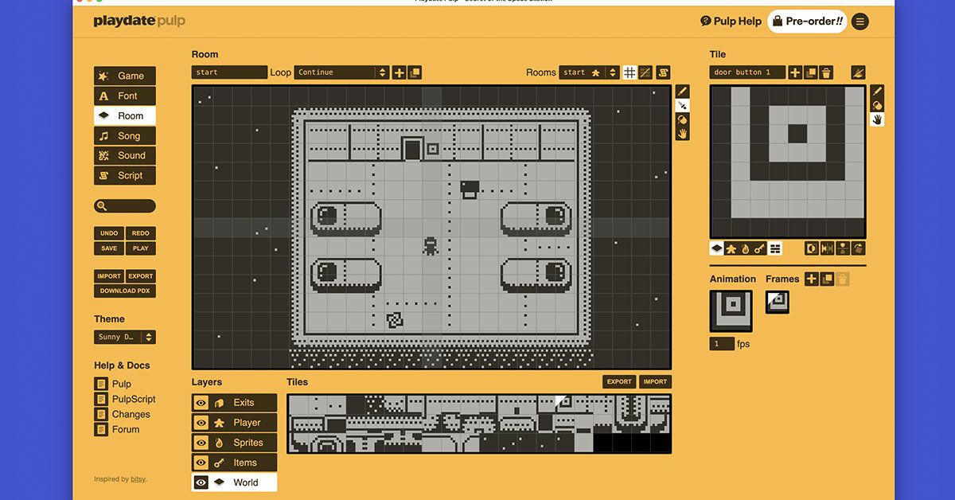The image size is (955, 500).
Task: Clear the tile with the broom icon
Action: pyautogui.click(x=858, y=72)
